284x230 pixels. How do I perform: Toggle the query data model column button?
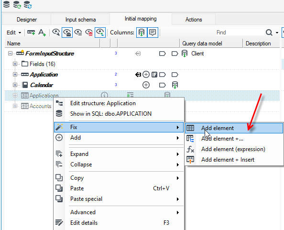[142, 33]
